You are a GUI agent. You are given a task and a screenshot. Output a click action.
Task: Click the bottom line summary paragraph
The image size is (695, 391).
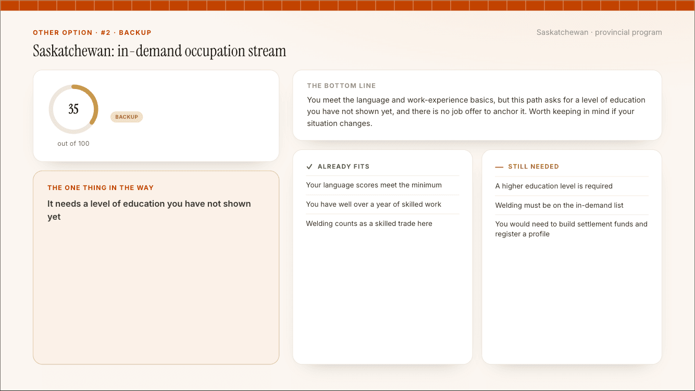[476, 111]
